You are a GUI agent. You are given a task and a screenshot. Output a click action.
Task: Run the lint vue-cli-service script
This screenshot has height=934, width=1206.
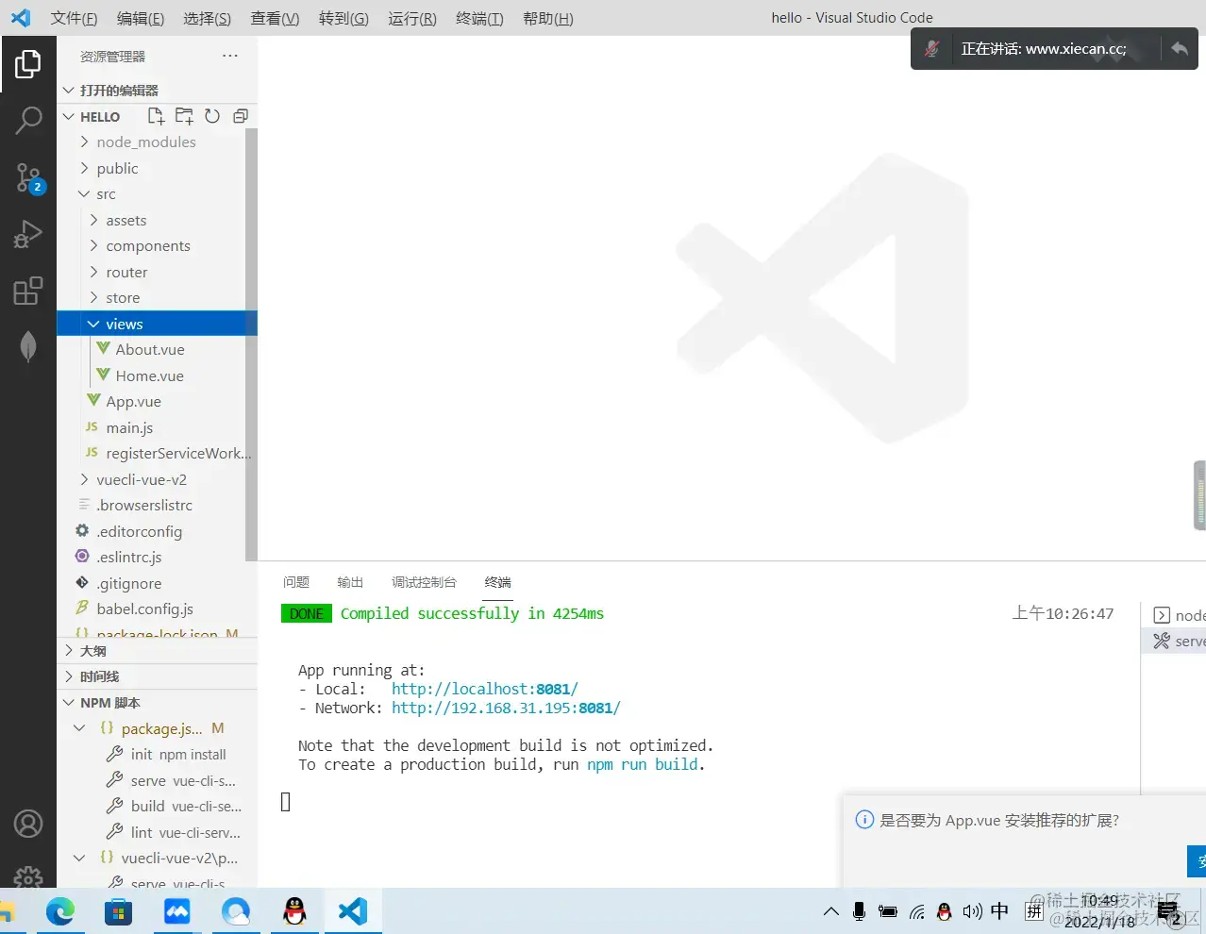173,833
